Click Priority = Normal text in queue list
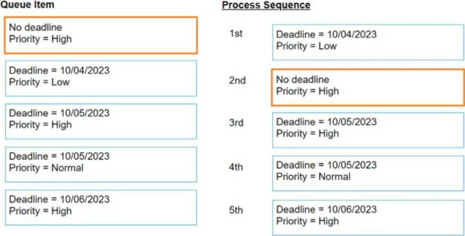 (x=46, y=168)
